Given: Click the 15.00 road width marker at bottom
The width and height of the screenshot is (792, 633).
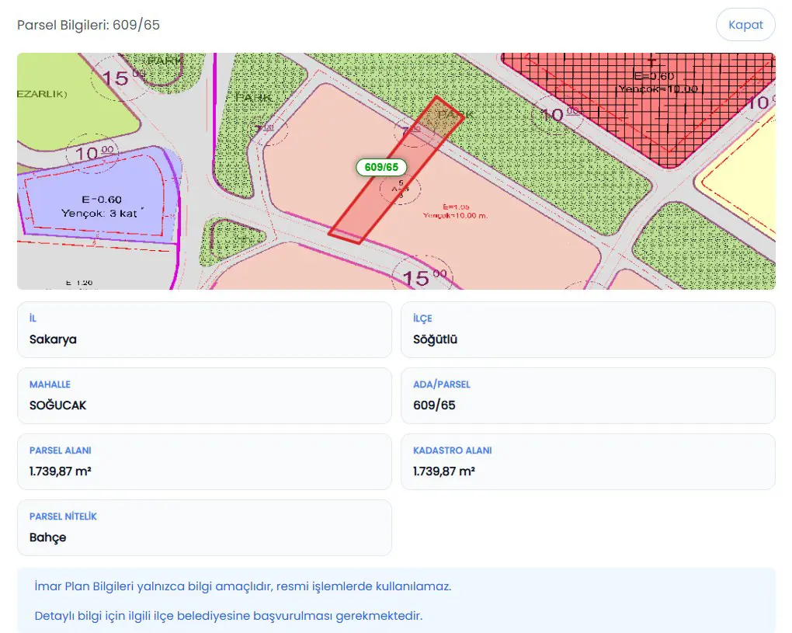Looking at the screenshot, I should click(x=423, y=277).
